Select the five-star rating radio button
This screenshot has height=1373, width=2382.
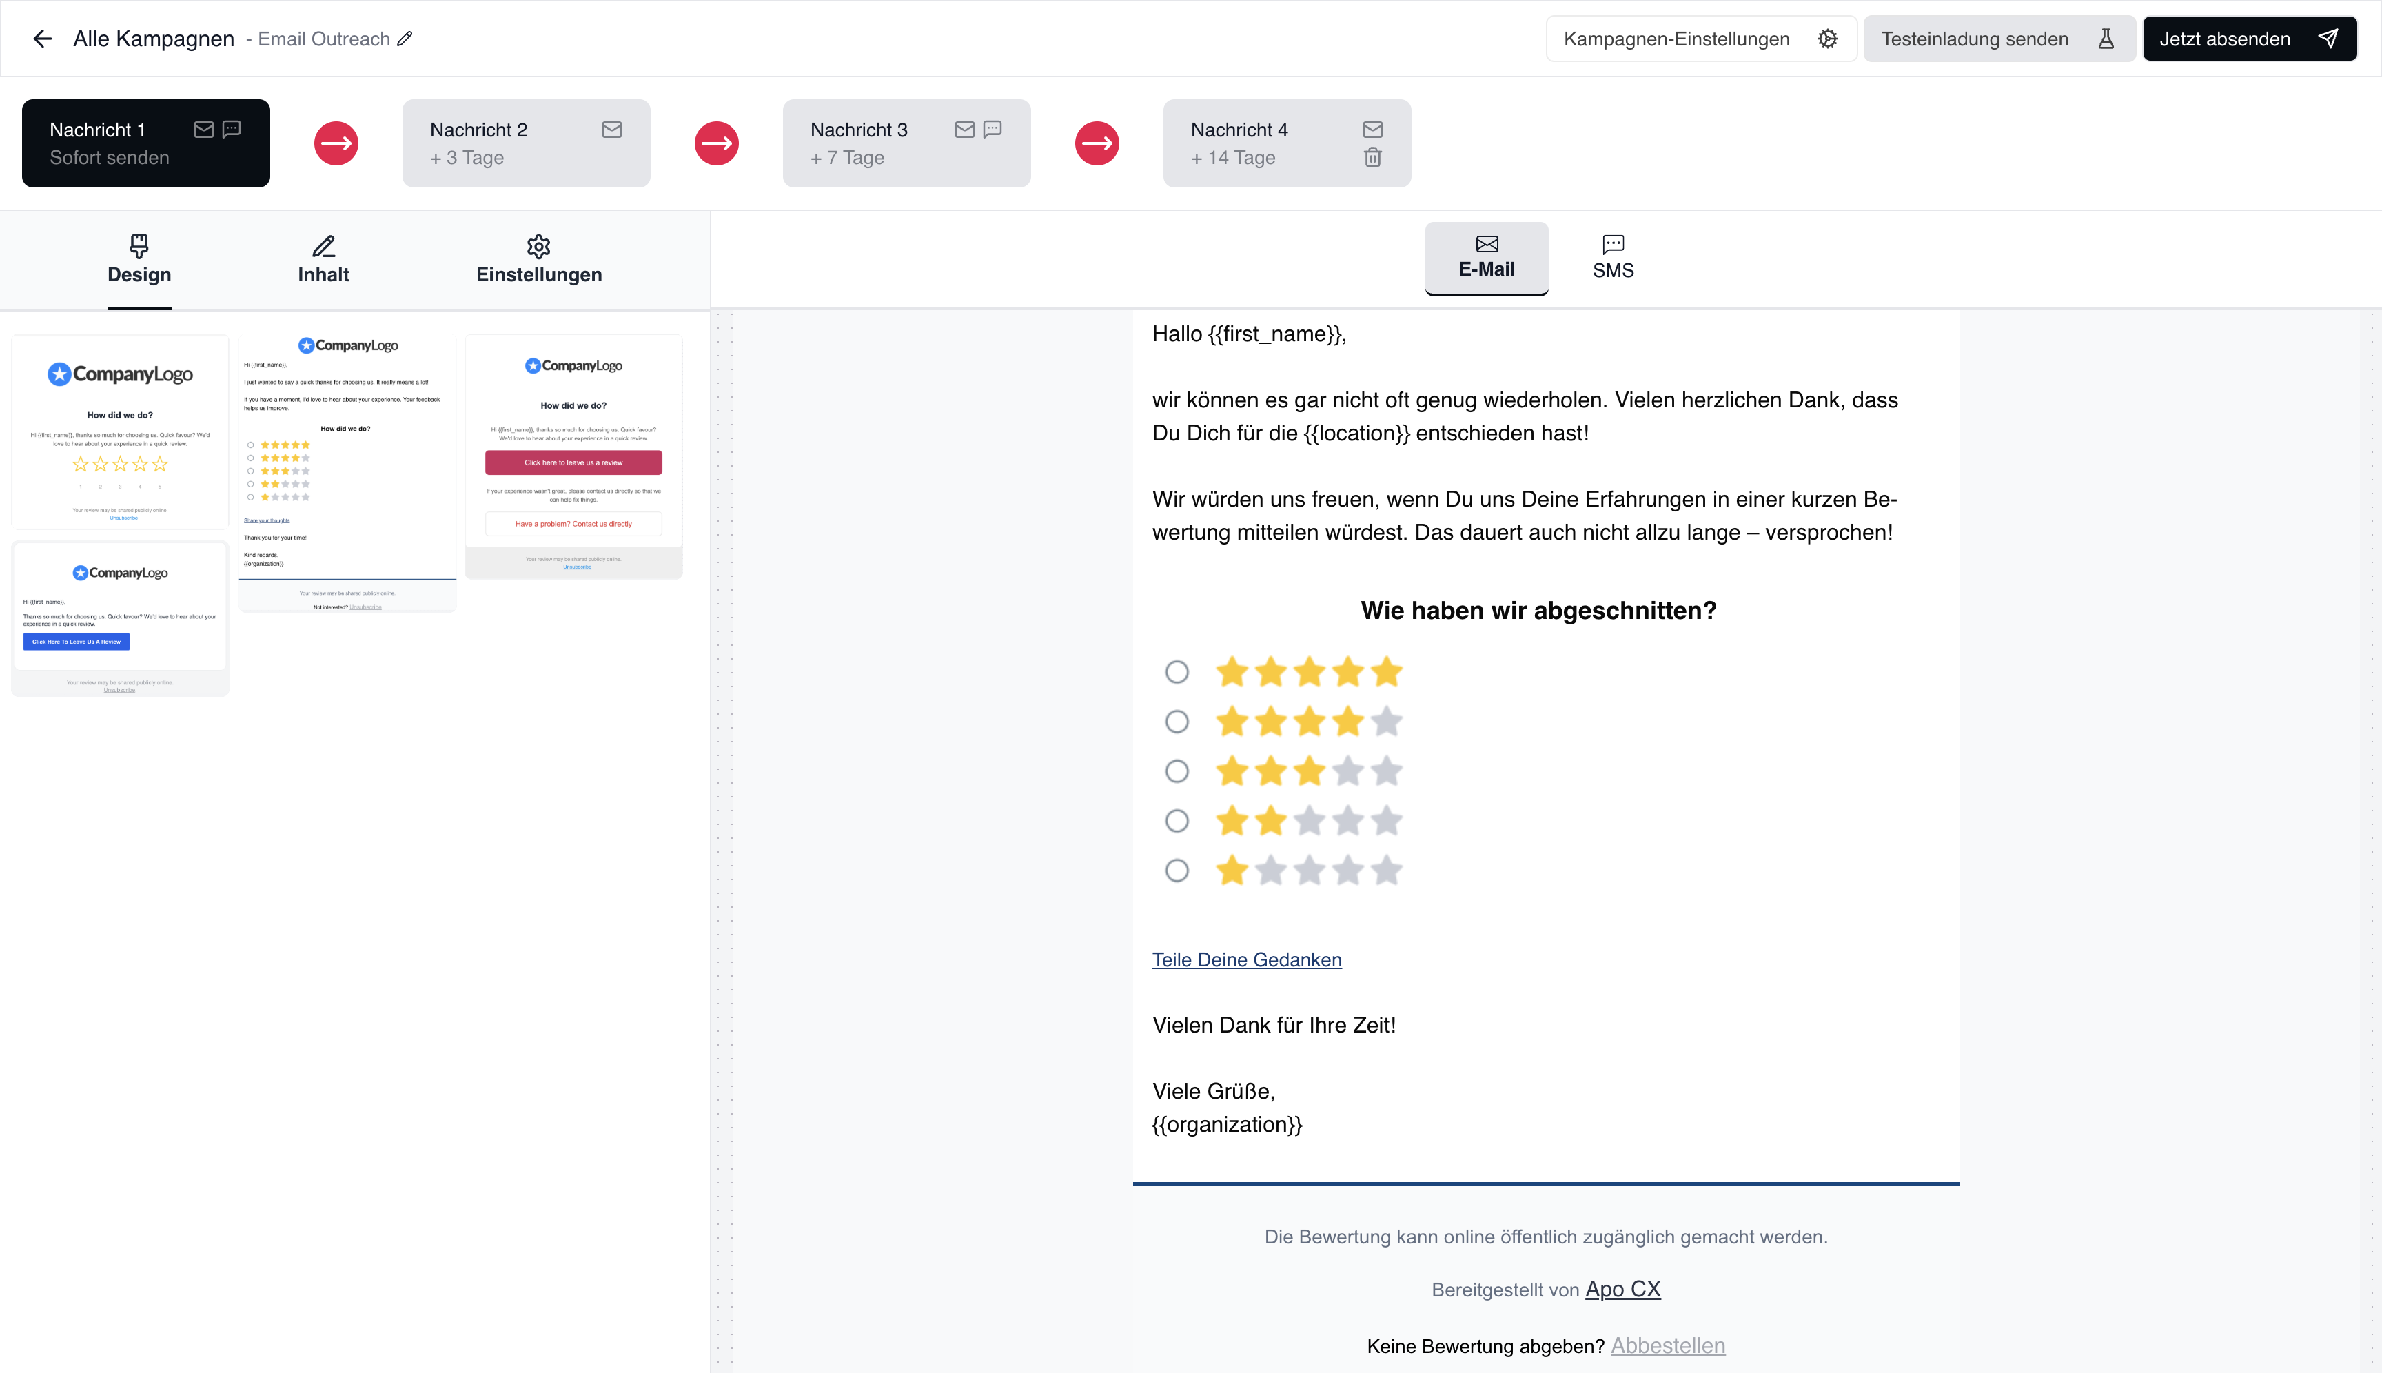[x=1176, y=672]
